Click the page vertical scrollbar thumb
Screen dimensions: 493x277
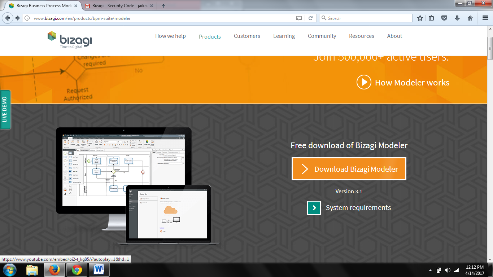pos(490,48)
